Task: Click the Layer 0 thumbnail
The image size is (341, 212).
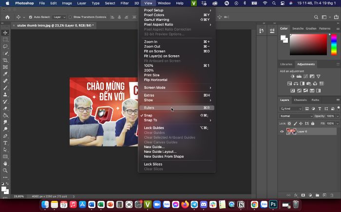Action: (x=291, y=131)
